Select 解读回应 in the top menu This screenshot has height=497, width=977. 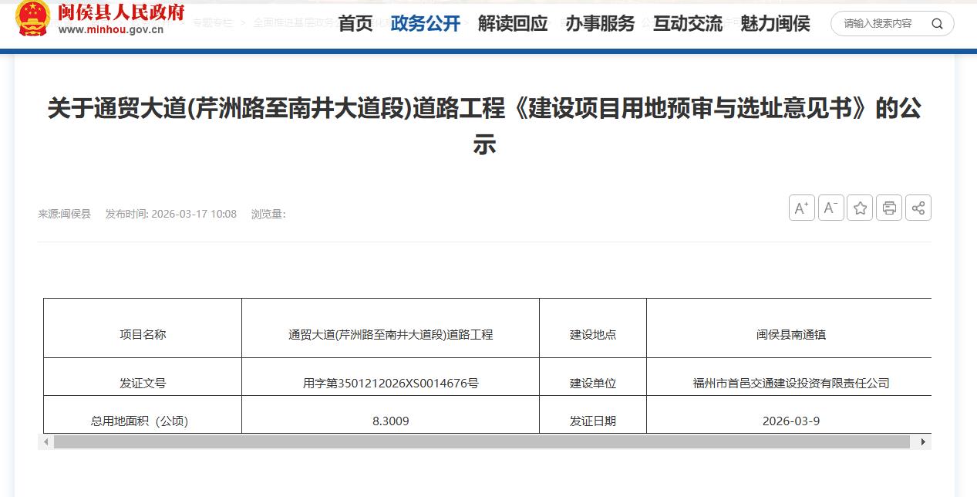513,24
